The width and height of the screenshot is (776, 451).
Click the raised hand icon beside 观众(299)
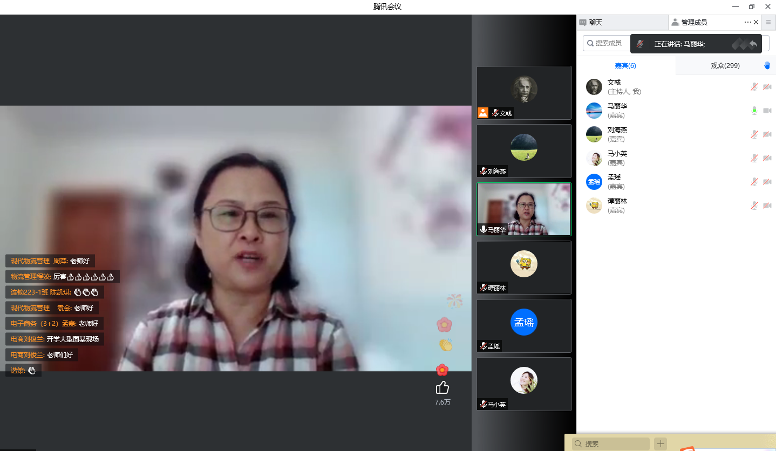[767, 66]
